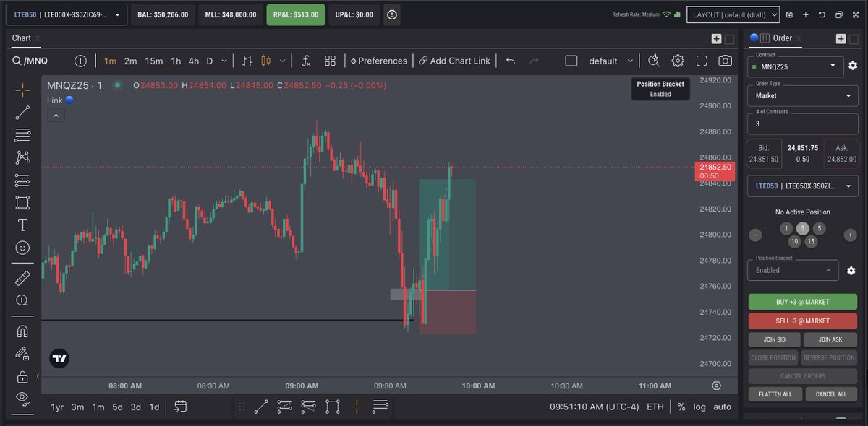This screenshot has width=868, height=426.
Task: Switch to the 2m timeframe
Action: [x=130, y=61]
